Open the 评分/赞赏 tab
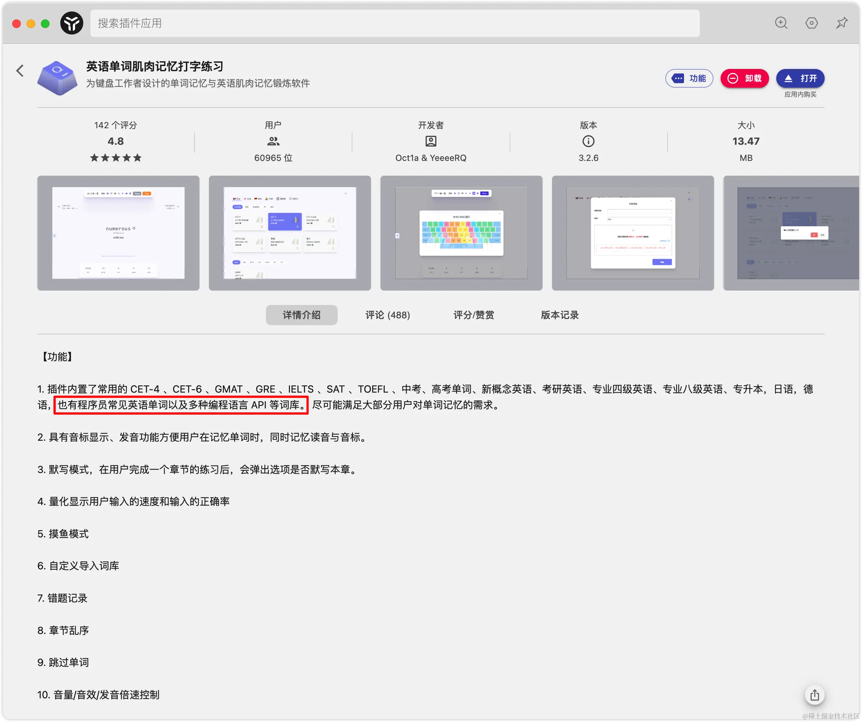This screenshot has width=862, height=722. coord(474,315)
